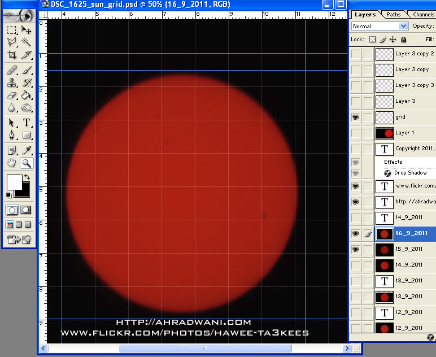Toggle the Drop Shadow effect visibility
Viewport: 436px width, 357px height.
click(355, 173)
